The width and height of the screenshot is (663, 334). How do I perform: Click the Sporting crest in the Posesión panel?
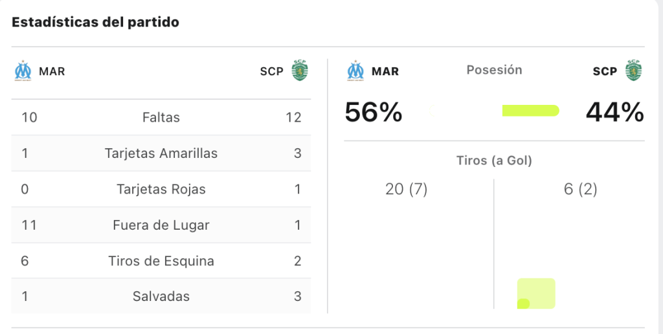633,70
